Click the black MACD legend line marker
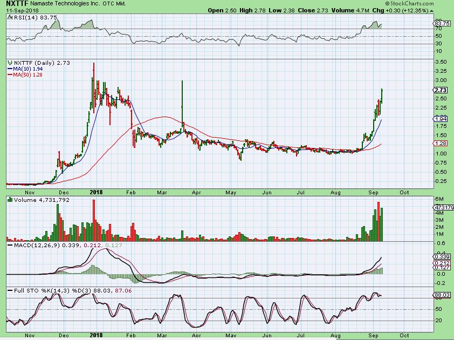The height and width of the screenshot is (340, 454). [x=10, y=245]
